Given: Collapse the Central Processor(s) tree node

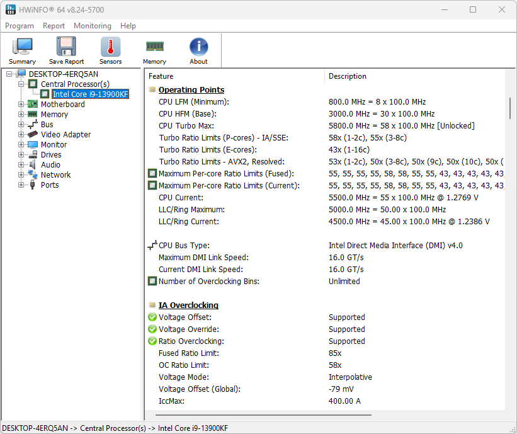Looking at the screenshot, I should coord(20,84).
